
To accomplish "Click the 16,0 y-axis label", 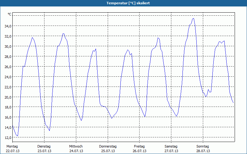I will click(8, 117).
